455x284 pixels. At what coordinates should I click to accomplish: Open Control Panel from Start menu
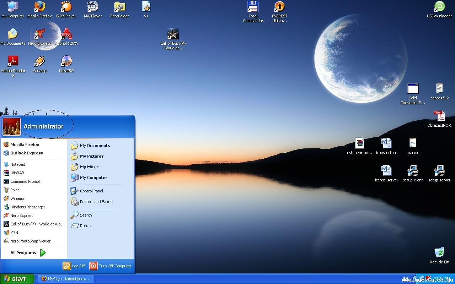91,191
